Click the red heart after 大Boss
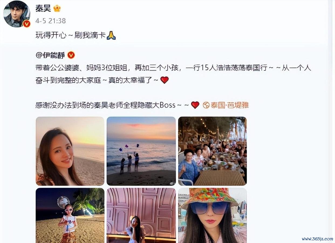This screenshot has width=335, height=243. point(195,105)
